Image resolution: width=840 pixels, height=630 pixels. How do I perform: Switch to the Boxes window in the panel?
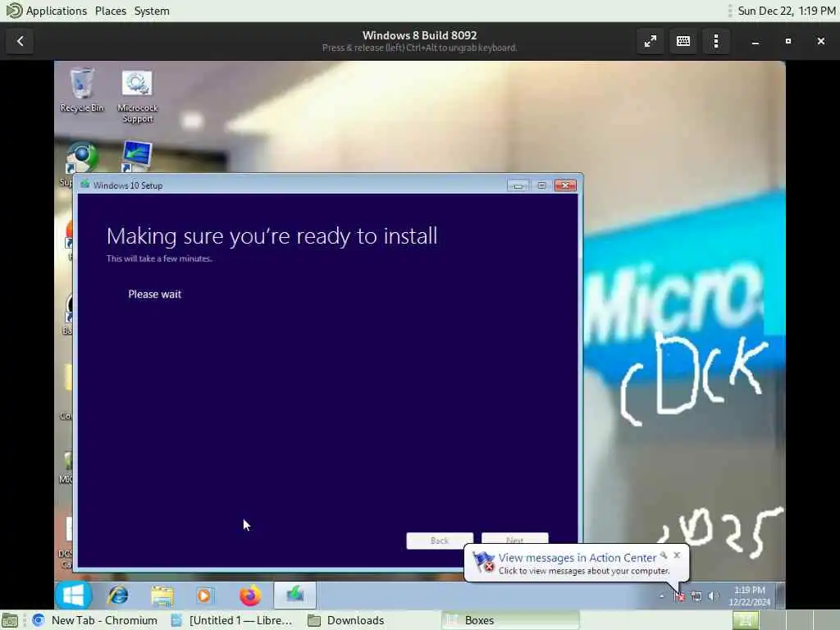[x=510, y=620]
